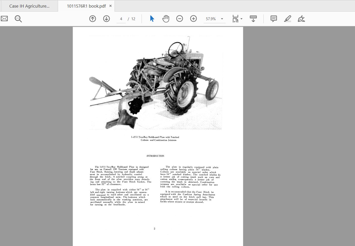This screenshot has width=355, height=246.
Task: Zoom in with the plus button
Action: point(194,19)
